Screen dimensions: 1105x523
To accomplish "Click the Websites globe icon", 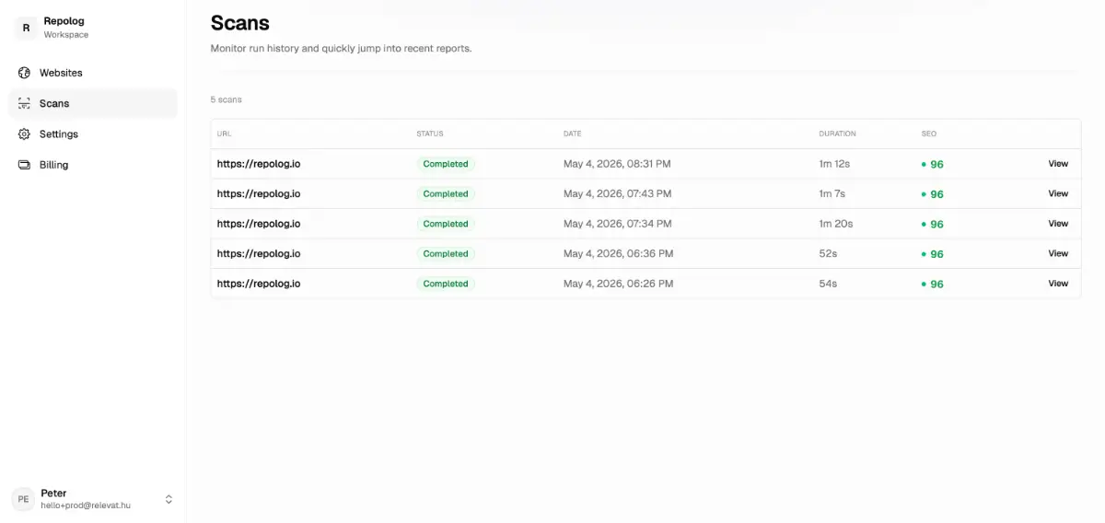I will pos(24,73).
